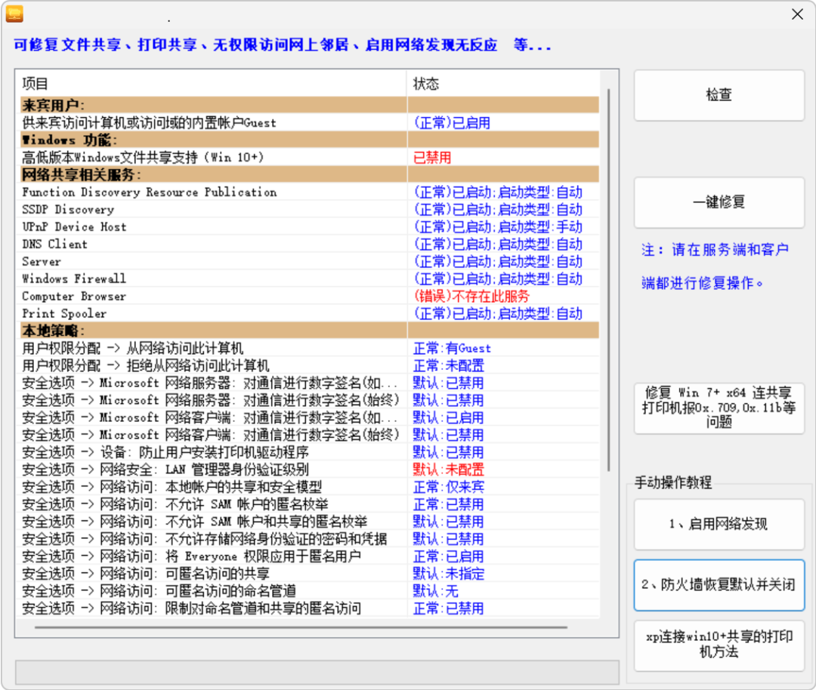Select the LAN 管理器身份验证级别 row
Screen dimensions: 816x690
pos(311,470)
